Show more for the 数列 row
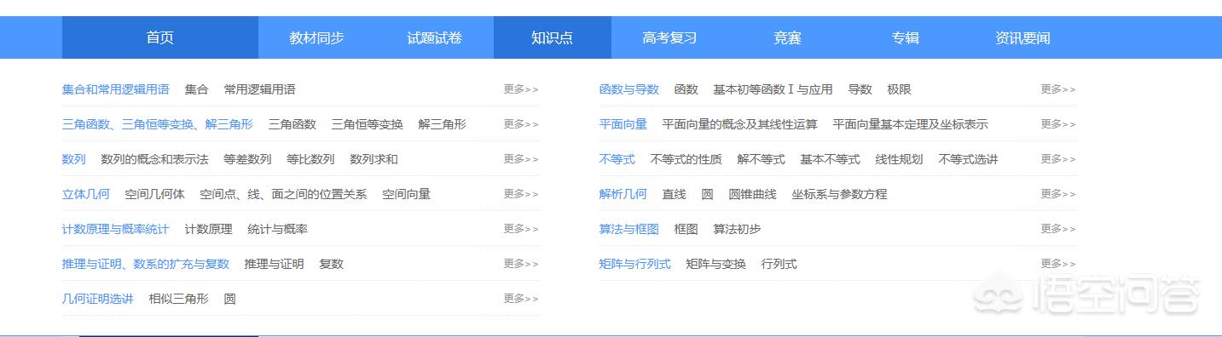Viewport: 1222px width, 337px height. 521,158
